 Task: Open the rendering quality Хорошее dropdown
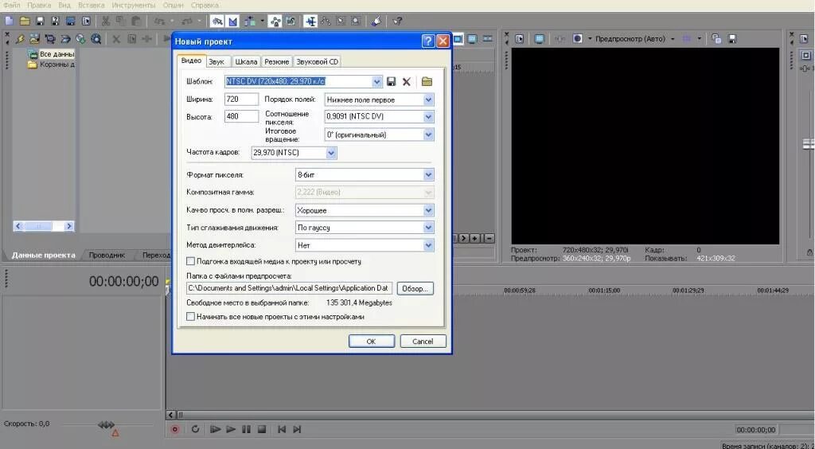(428, 210)
